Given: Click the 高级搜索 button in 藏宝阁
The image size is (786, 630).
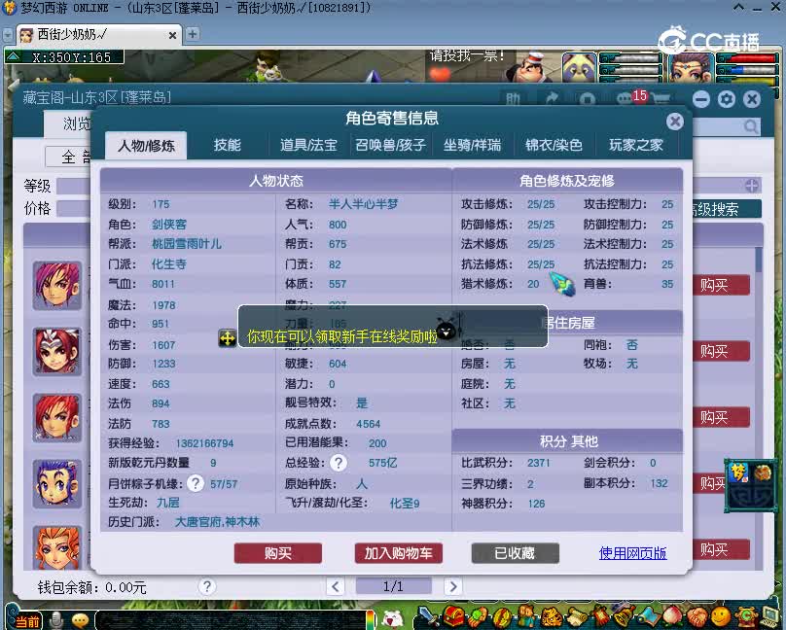Looking at the screenshot, I should [727, 209].
